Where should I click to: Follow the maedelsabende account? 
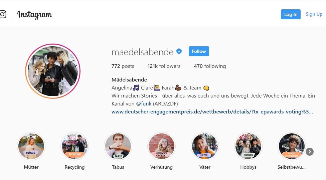pos(199,51)
